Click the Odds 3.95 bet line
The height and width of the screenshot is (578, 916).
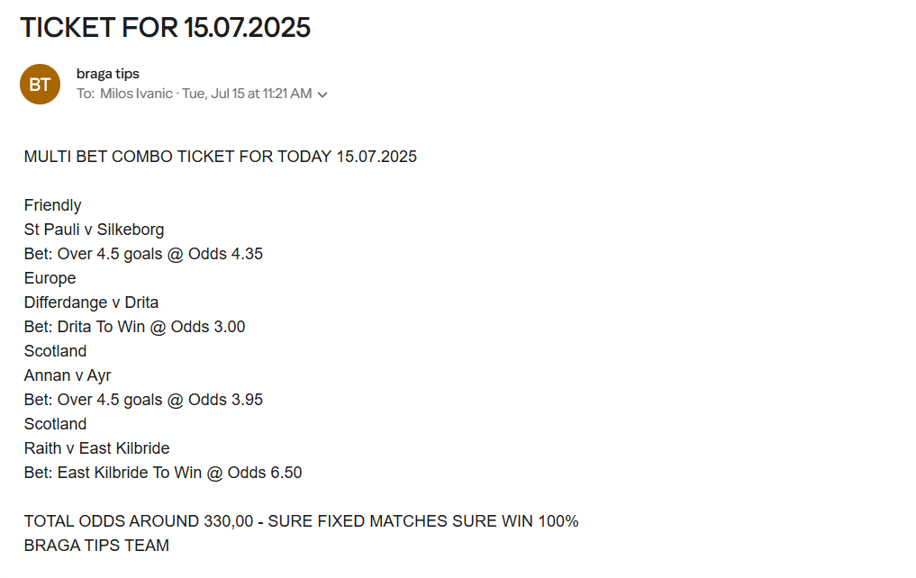coord(143,400)
